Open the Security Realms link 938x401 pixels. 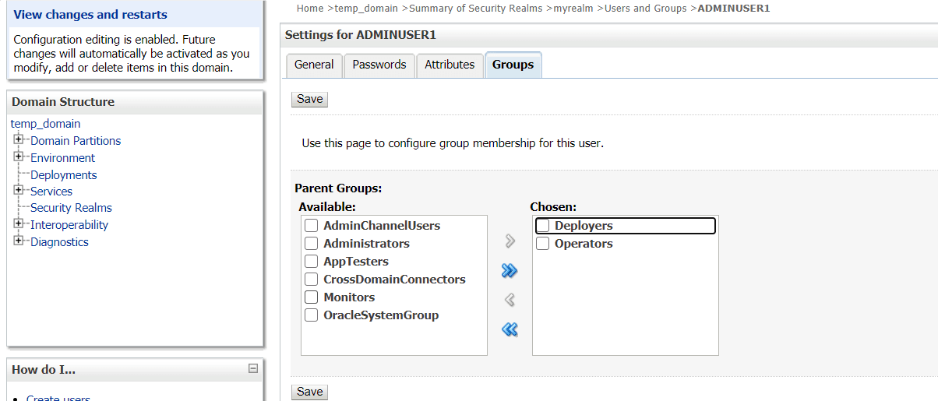coord(71,208)
